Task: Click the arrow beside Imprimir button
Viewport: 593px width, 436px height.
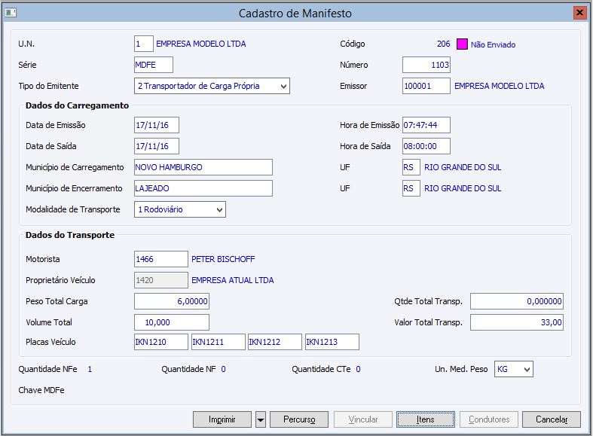Action: click(x=261, y=419)
